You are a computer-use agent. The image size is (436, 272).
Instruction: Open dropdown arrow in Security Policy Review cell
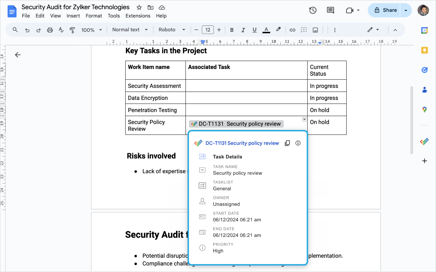304,119
